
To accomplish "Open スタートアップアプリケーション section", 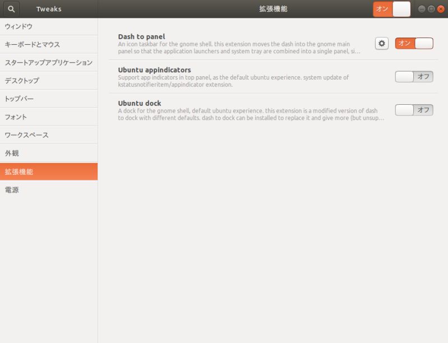I will point(49,63).
